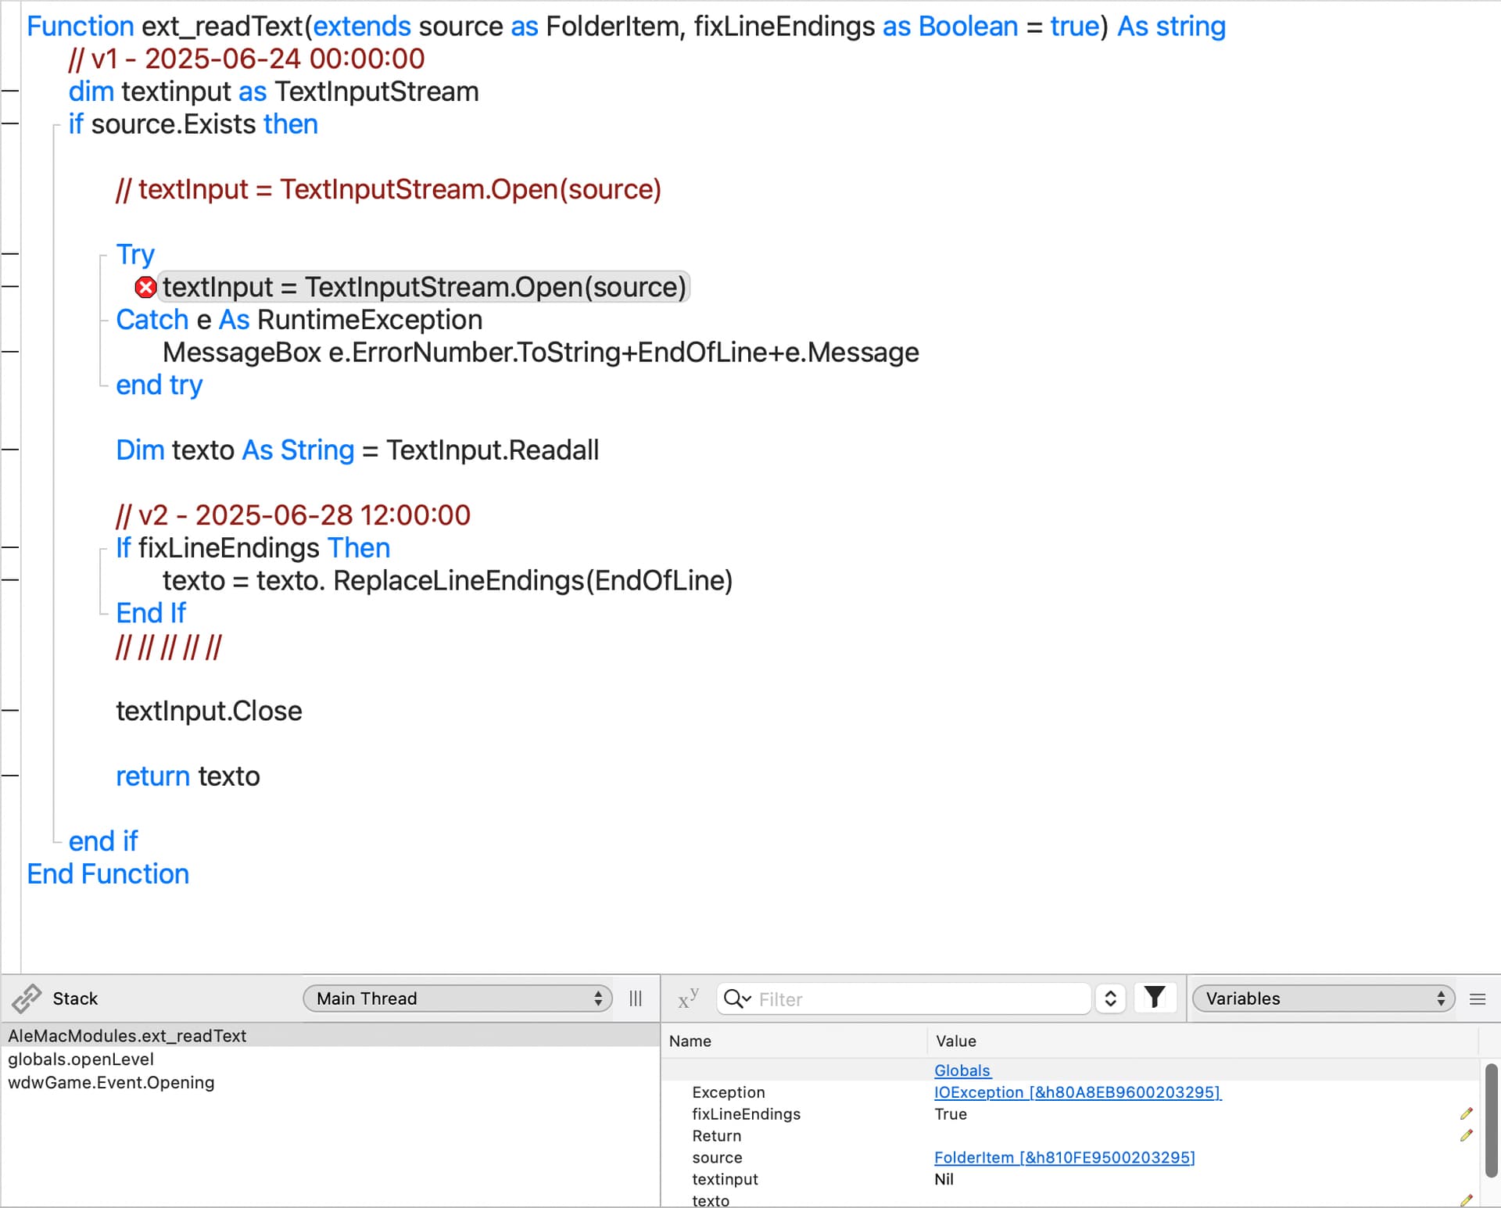Viewport: 1501px width, 1208px height.
Task: Click the commented '// textInput = TextInputStream.Open(source)' line
Action: pyautogui.click(x=389, y=189)
